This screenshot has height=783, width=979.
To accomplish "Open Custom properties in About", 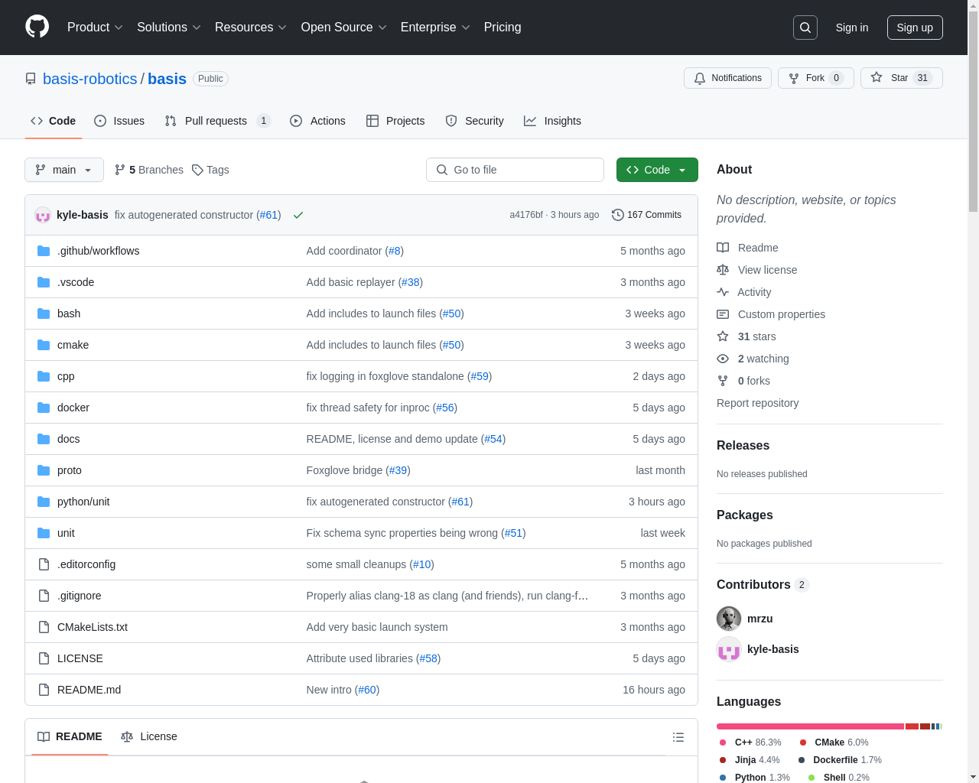I will coord(771,314).
